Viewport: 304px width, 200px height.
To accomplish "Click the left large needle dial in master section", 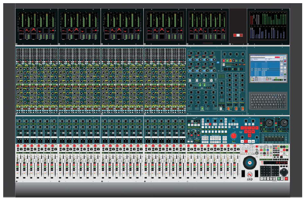I will point(269,123).
